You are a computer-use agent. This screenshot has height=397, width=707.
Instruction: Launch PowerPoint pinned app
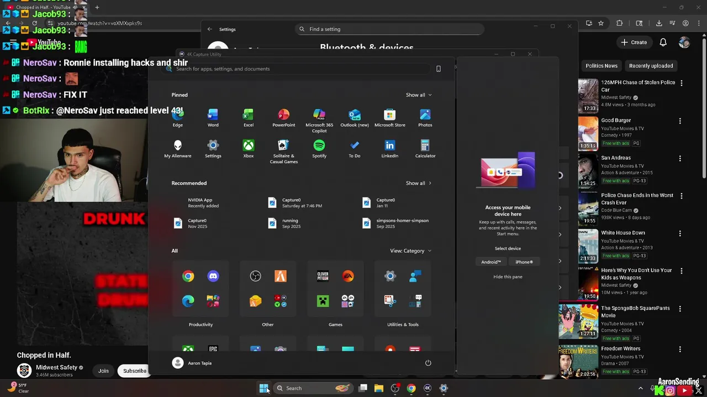tap(283, 118)
